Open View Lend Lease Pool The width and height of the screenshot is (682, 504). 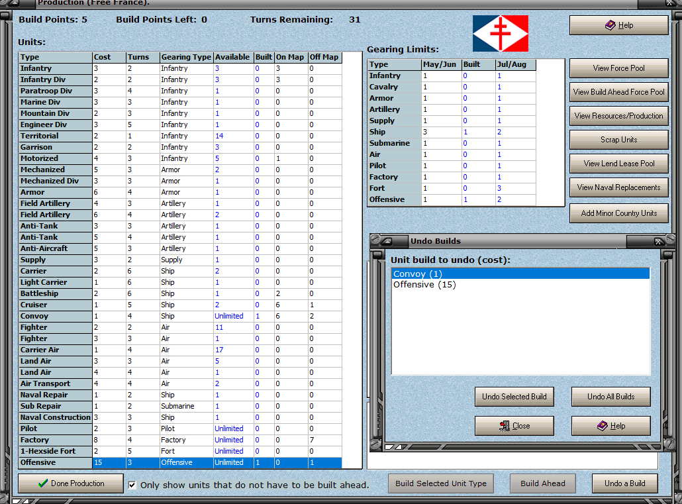[x=619, y=164]
